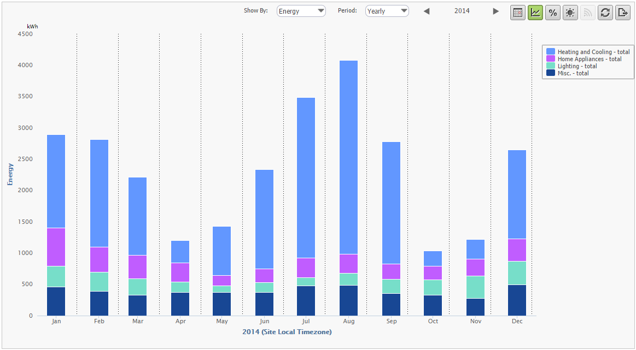
Task: Click the August Heating and Cooling bar
Action: click(x=348, y=157)
